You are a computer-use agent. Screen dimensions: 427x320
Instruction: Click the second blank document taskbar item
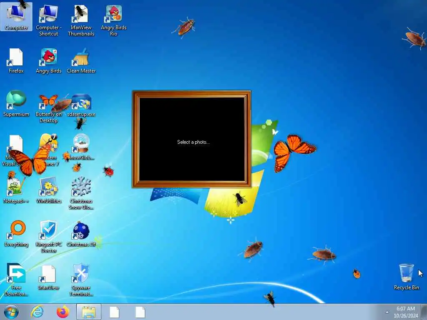click(140, 312)
